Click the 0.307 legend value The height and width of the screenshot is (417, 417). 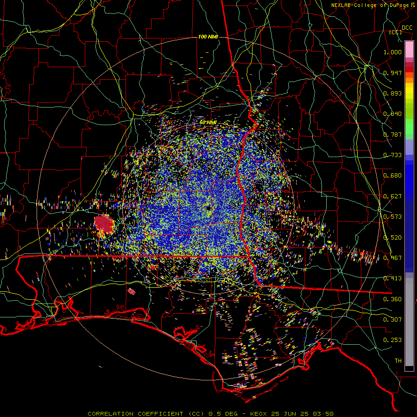tap(392, 320)
